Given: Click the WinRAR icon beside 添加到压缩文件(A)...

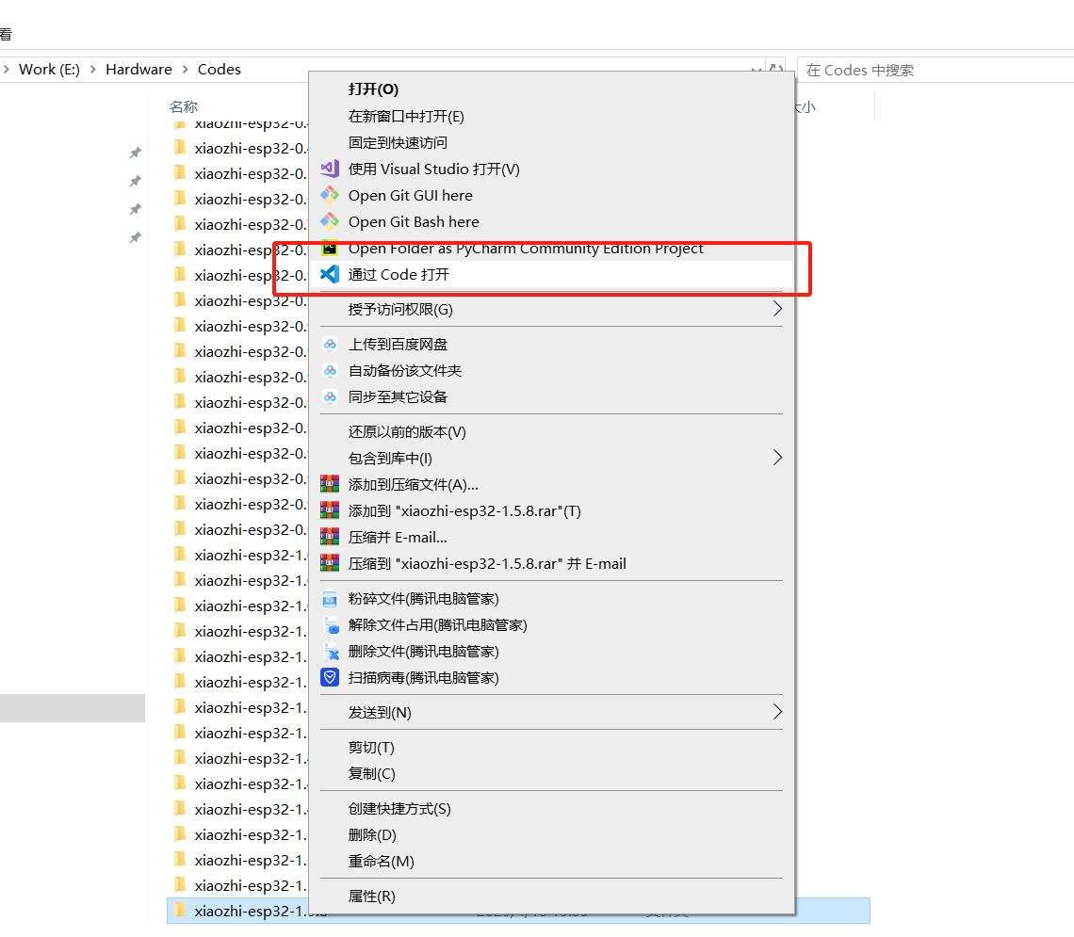Looking at the screenshot, I should click(330, 484).
